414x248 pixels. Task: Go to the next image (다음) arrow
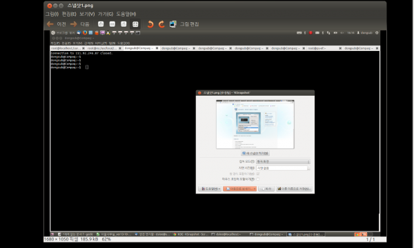(x=73, y=24)
